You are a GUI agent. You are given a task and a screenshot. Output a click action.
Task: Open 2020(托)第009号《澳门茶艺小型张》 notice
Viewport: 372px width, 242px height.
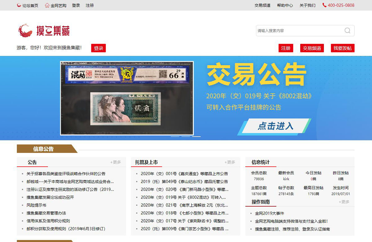[x=185, y=229]
